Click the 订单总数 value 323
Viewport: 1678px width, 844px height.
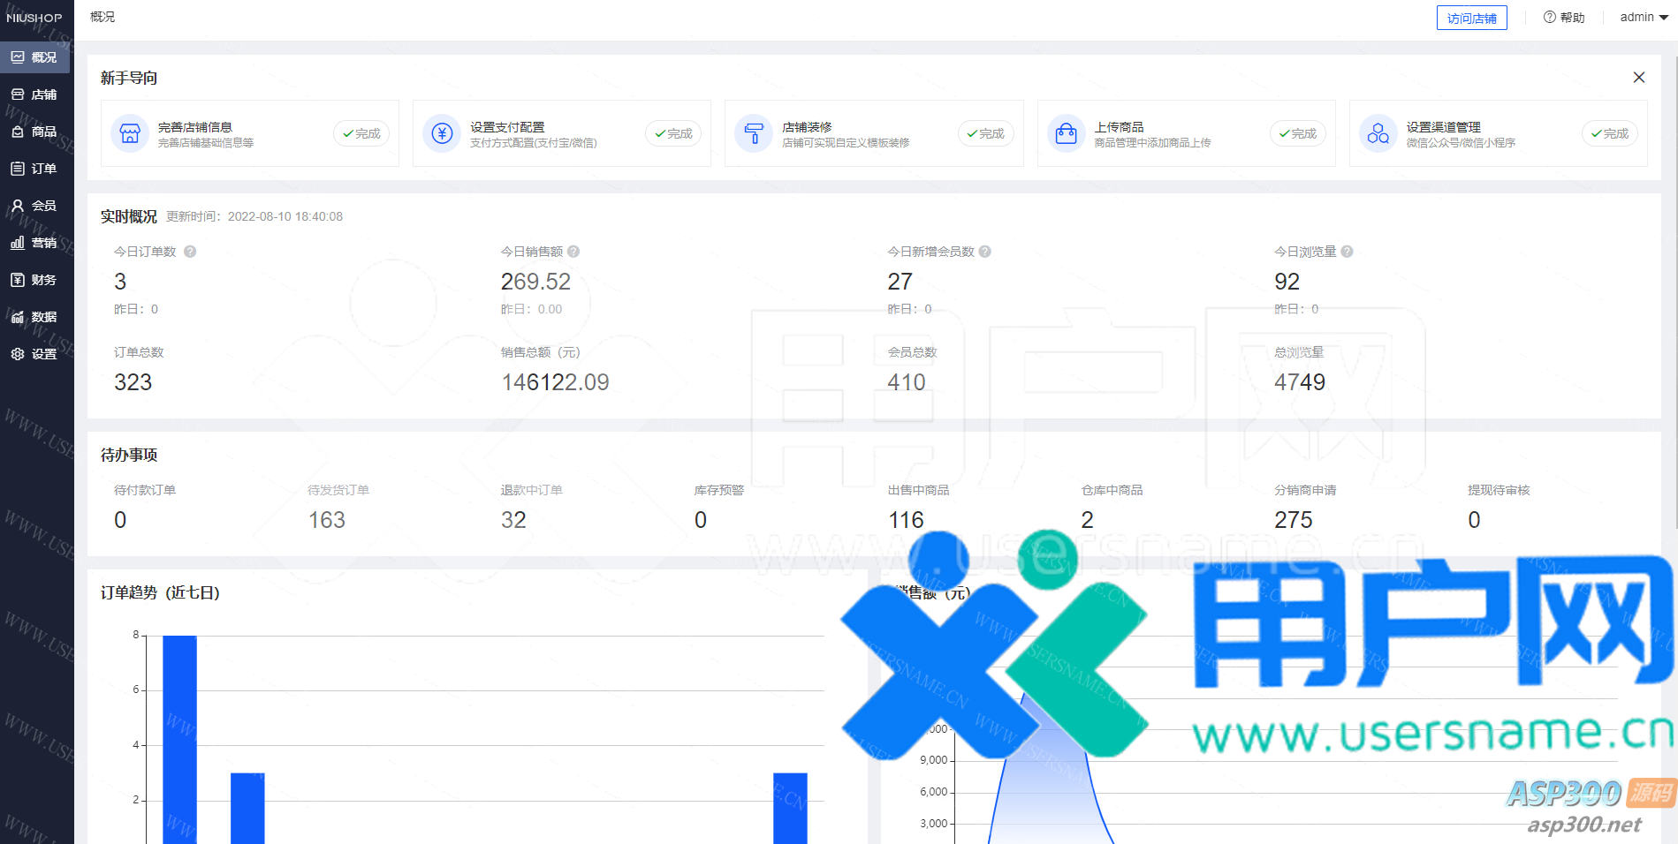click(x=133, y=382)
